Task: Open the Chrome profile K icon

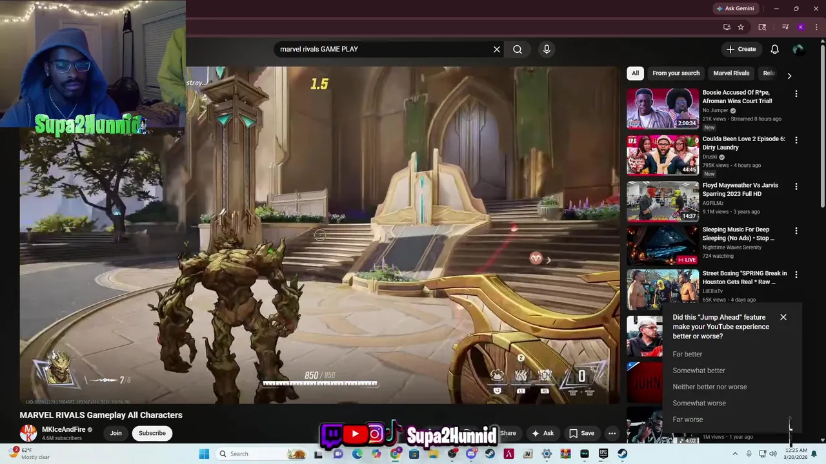Action: coord(801,27)
